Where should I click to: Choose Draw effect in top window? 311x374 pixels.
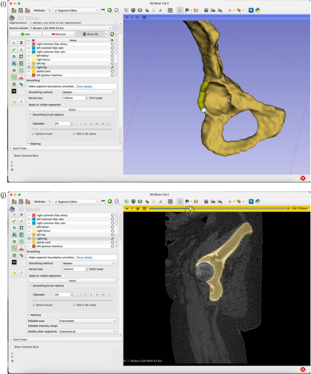tap(21, 50)
